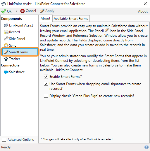Click the Cancel button label

[x=31, y=11]
